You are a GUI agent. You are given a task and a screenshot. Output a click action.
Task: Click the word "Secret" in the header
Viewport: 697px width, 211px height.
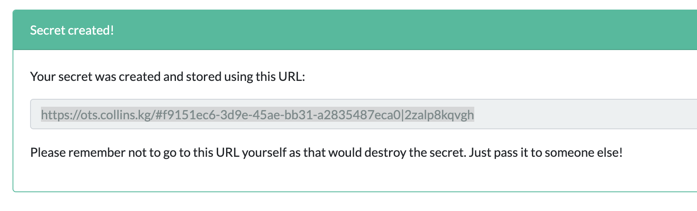48,30
